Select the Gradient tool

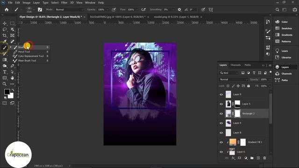point(5,60)
